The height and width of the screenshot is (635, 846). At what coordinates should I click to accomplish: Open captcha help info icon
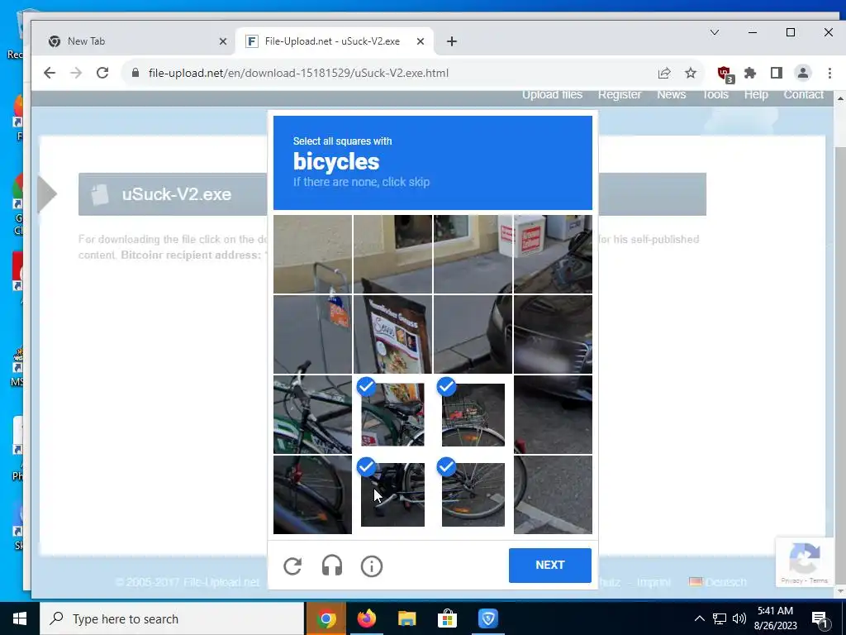(x=372, y=566)
